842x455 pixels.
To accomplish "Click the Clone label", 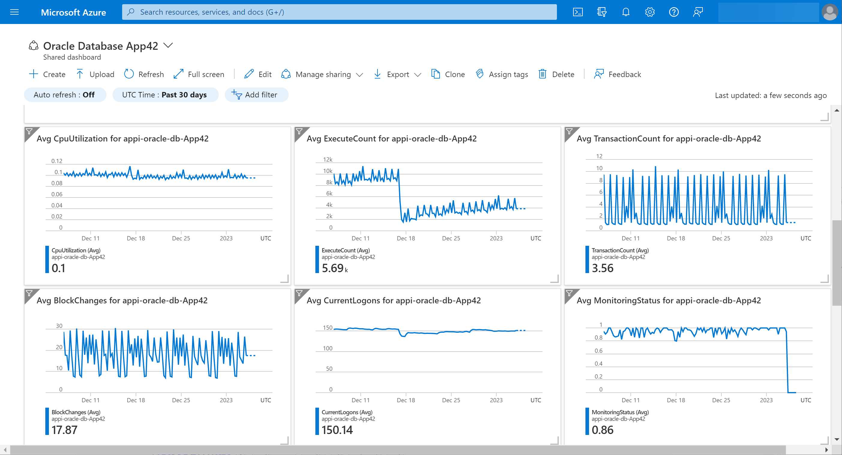I will [x=455, y=74].
